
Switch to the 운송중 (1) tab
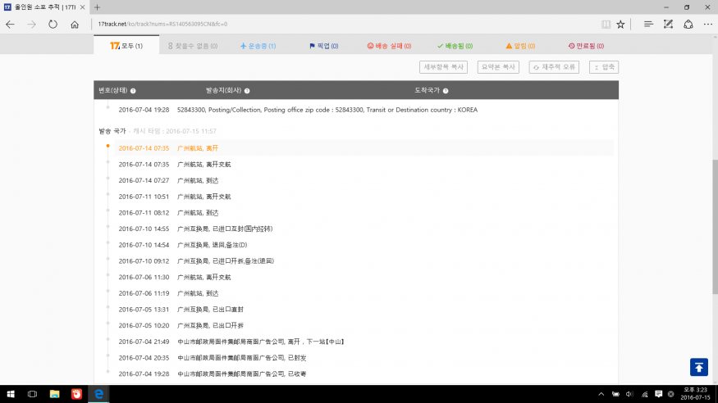pos(258,46)
